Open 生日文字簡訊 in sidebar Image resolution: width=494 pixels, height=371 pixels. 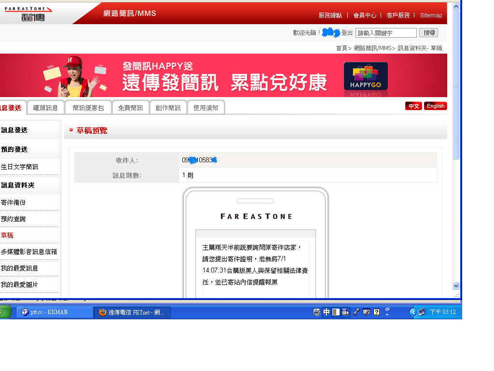tap(19, 167)
